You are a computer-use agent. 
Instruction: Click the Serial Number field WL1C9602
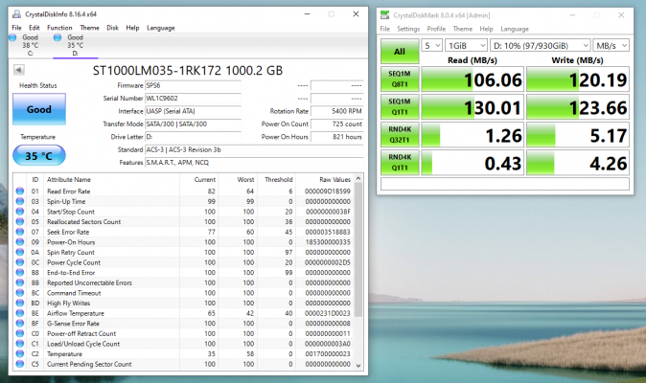click(x=194, y=99)
